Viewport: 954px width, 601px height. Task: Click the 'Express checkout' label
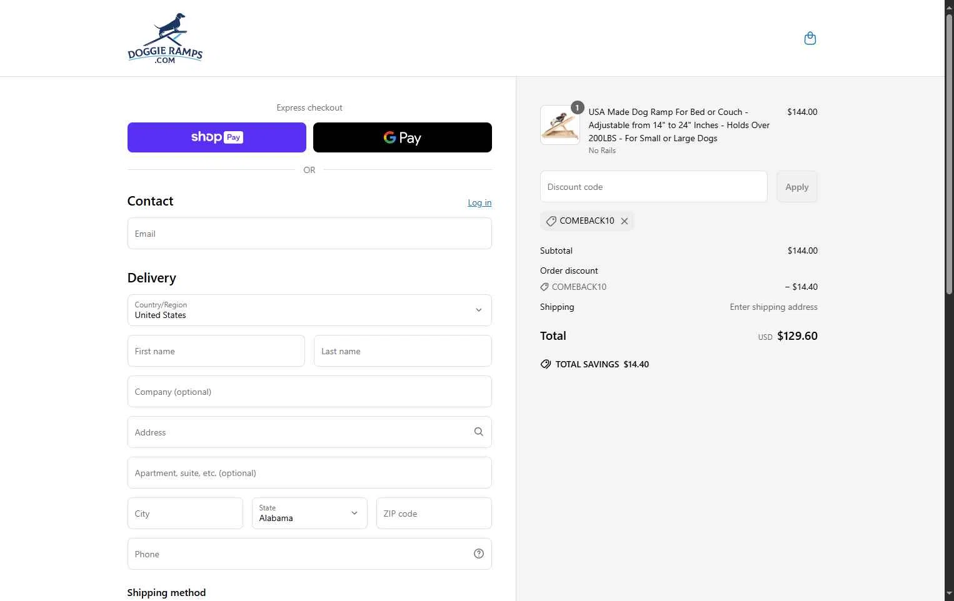click(309, 107)
